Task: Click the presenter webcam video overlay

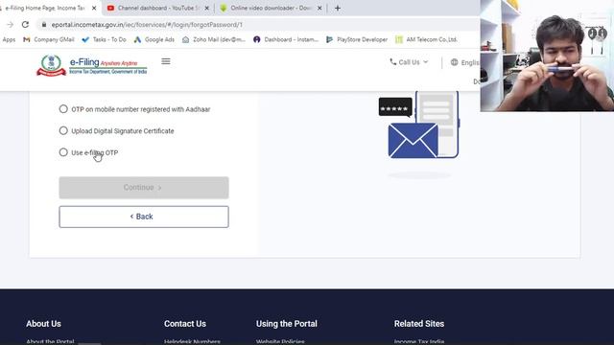Action: (547, 56)
